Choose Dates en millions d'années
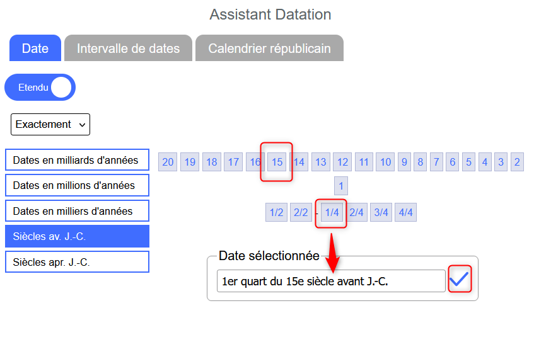The height and width of the screenshot is (342, 534). coord(77,185)
